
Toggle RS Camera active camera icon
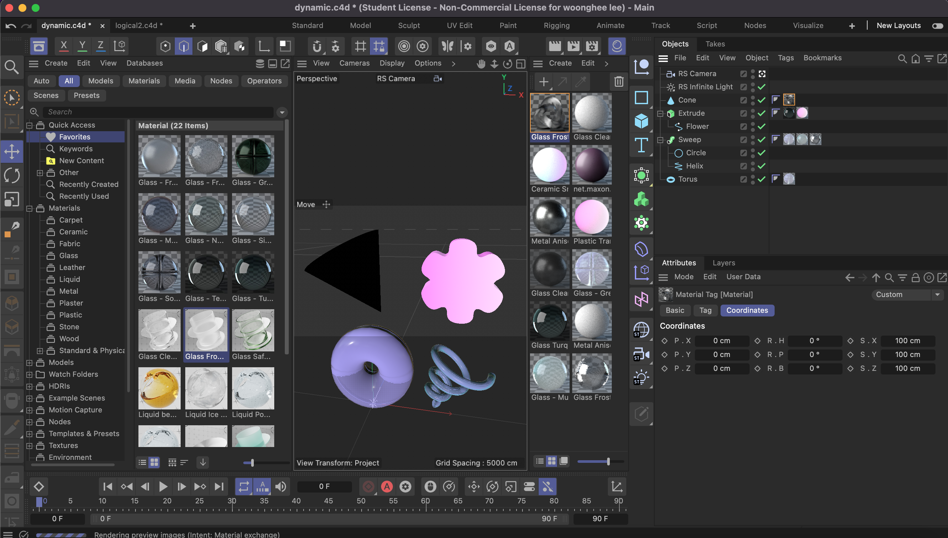(x=762, y=74)
